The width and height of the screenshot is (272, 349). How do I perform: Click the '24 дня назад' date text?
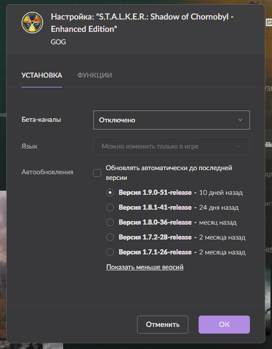(x=219, y=208)
